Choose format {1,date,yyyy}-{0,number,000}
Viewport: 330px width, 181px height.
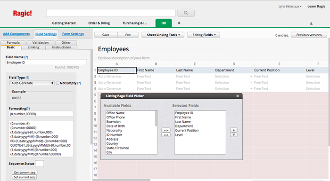[32, 132]
